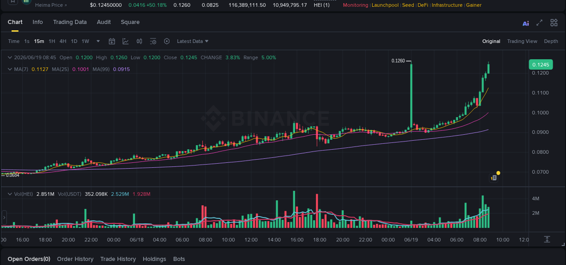Open the multi-chart grid layout icon
The width and height of the screenshot is (566, 265).
(554, 23)
